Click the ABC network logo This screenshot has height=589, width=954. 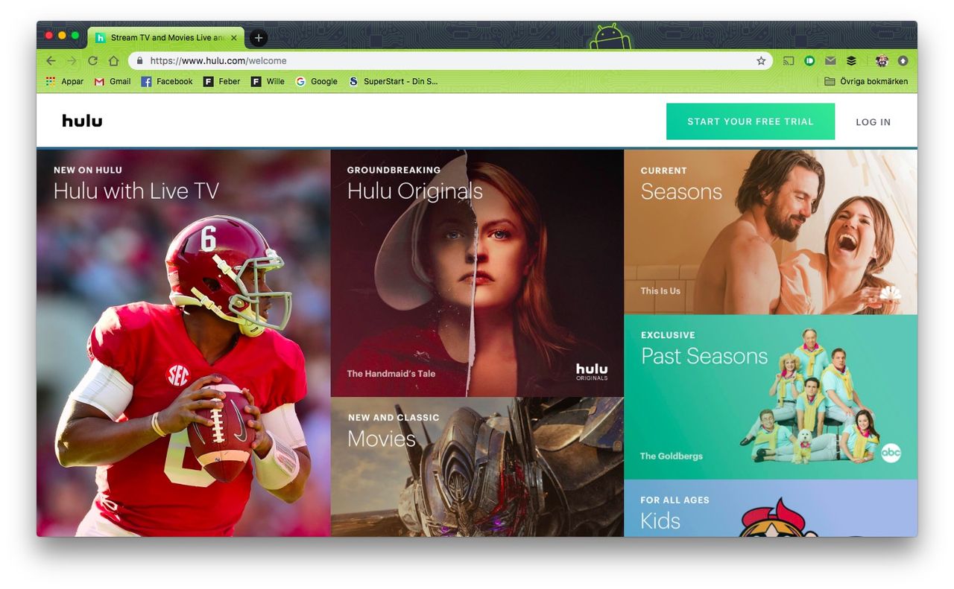[891, 453]
